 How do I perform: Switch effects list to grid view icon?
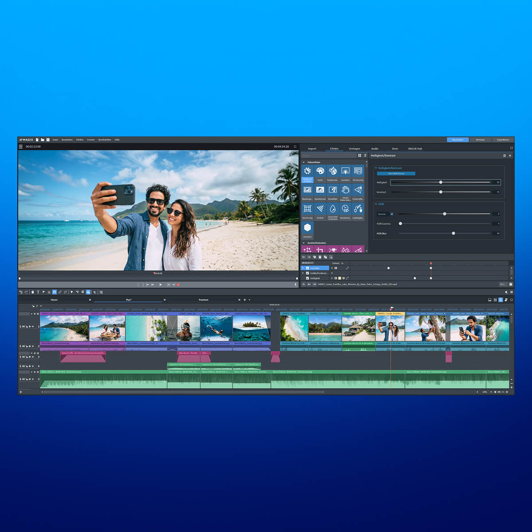[360, 156]
